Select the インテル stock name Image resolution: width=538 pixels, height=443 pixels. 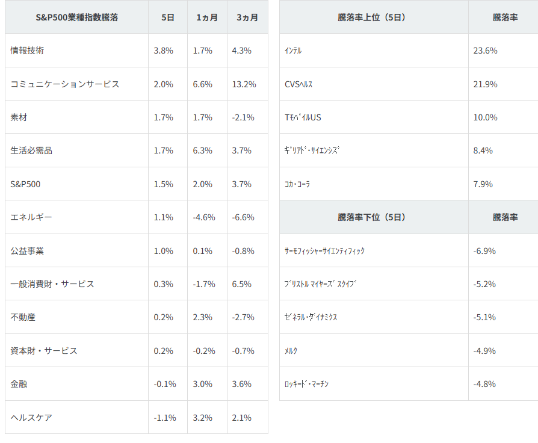click(x=293, y=51)
